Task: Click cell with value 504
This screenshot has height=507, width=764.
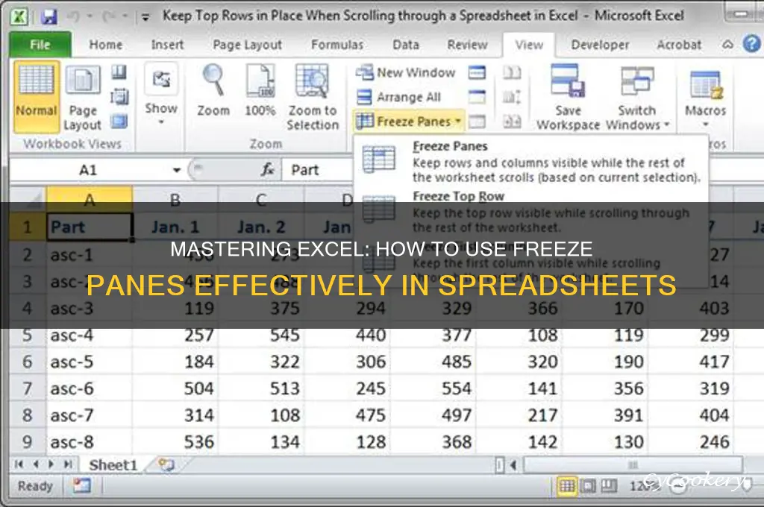Action: point(176,388)
